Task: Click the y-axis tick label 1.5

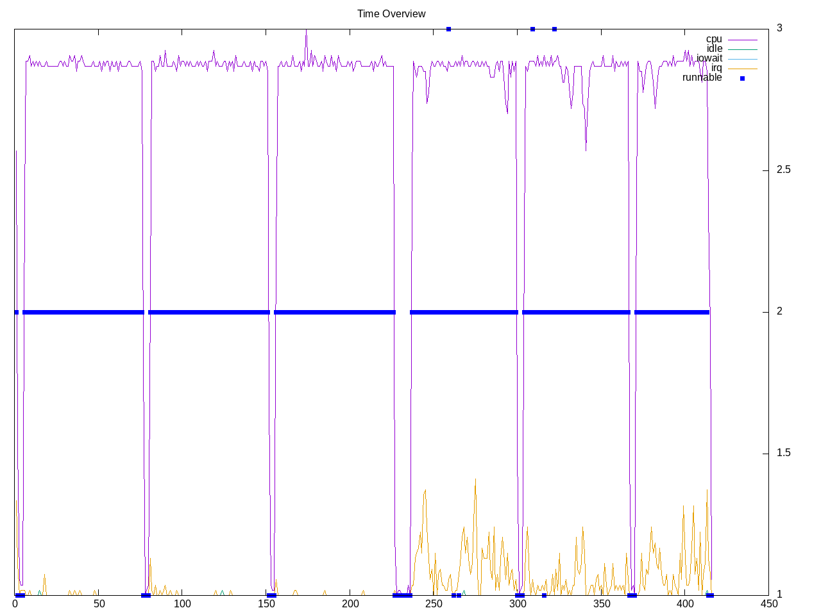Action: [x=783, y=453]
